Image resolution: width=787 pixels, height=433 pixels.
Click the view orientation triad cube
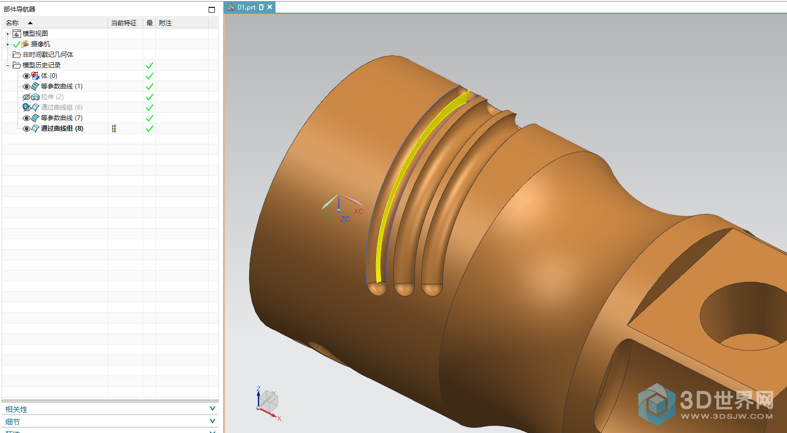268,404
